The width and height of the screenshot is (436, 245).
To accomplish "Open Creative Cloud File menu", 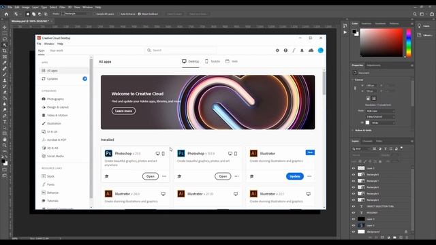I will (39, 44).
